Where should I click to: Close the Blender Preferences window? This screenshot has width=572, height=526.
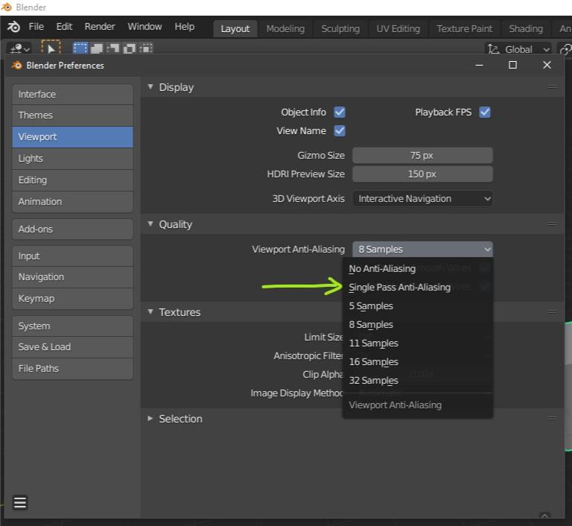[x=547, y=65]
